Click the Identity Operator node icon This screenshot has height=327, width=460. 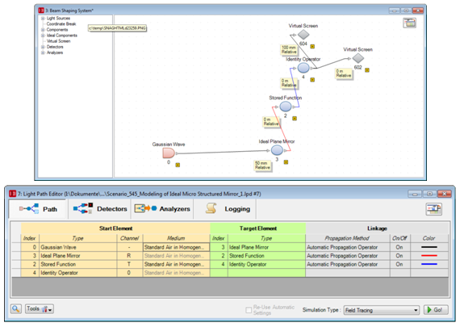(x=303, y=68)
